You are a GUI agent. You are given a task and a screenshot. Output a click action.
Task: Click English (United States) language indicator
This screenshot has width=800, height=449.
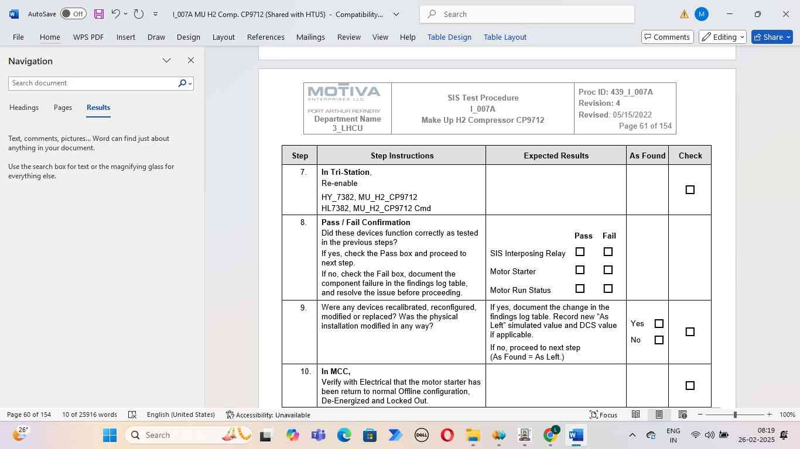[180, 415]
